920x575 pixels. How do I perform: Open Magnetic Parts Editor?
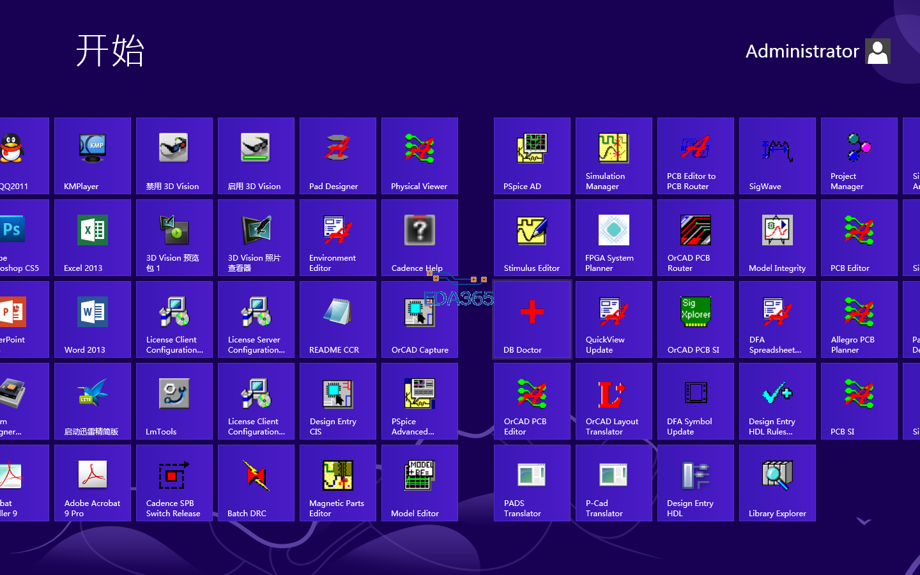click(338, 483)
